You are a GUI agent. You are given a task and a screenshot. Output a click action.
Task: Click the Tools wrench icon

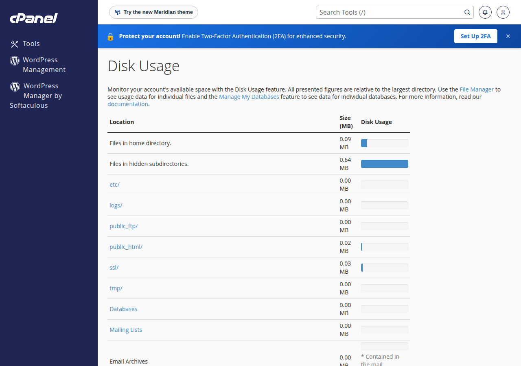(14, 44)
